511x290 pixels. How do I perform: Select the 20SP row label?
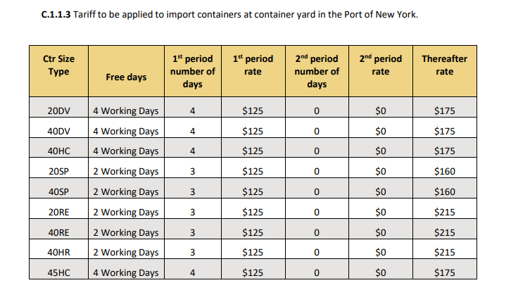(x=59, y=171)
